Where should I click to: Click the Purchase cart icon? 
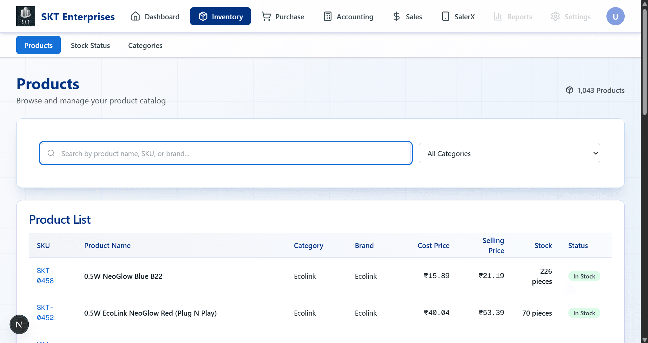(266, 16)
